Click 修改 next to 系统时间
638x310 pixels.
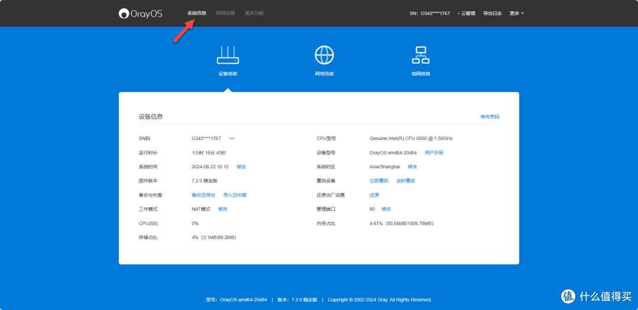(241, 167)
